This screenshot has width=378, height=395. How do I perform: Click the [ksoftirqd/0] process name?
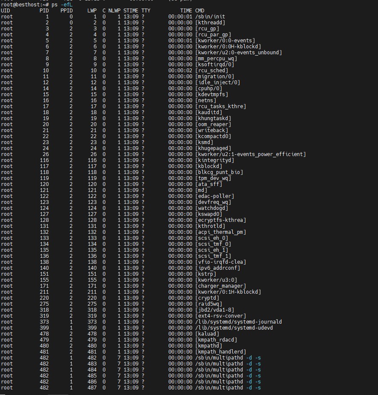click(x=215, y=65)
